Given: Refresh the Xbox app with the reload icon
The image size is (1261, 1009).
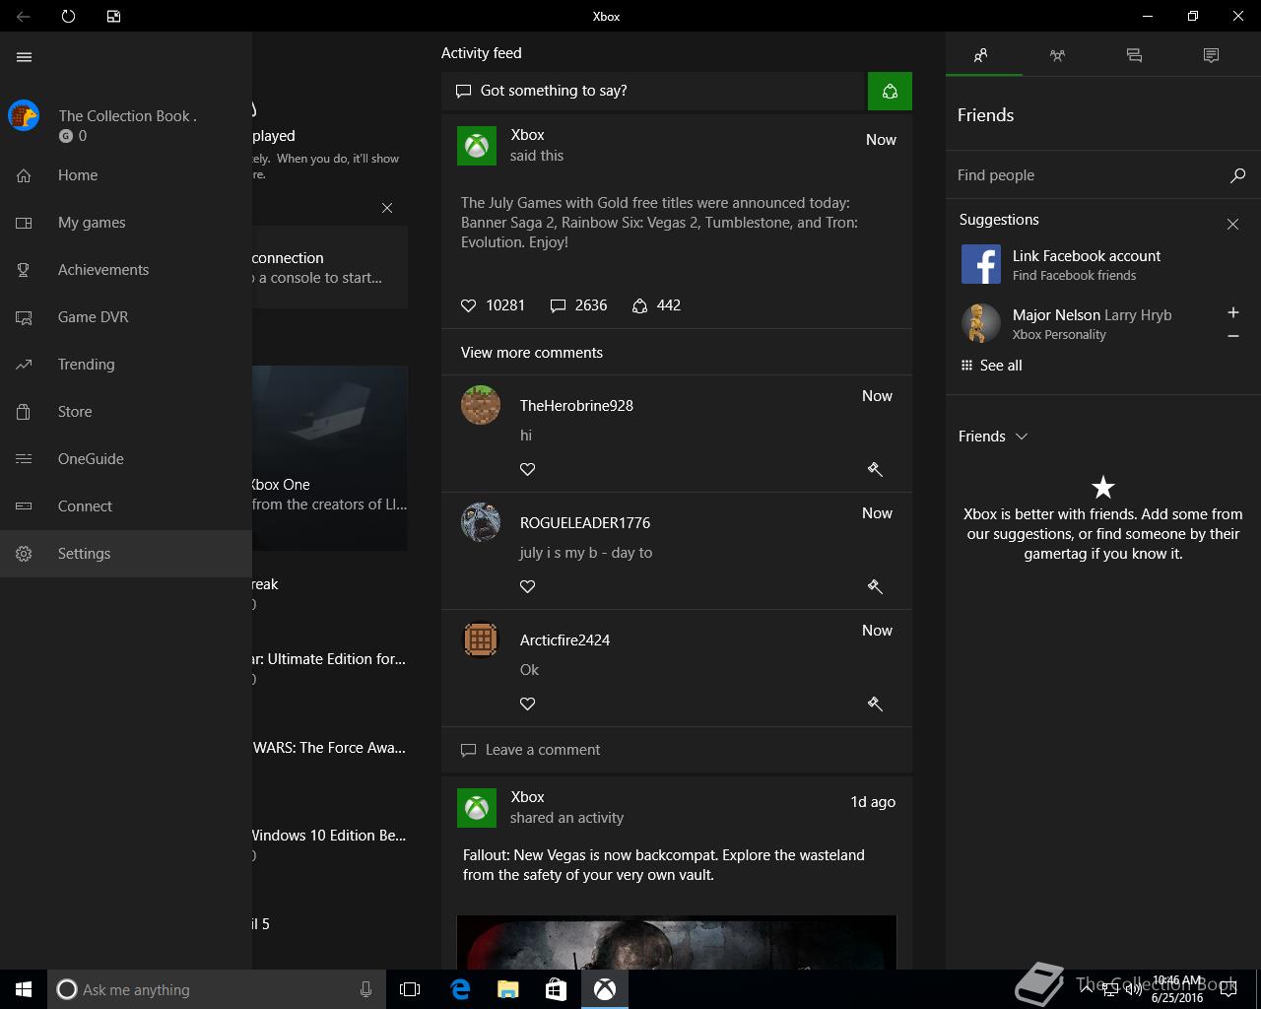Looking at the screenshot, I should [68, 16].
